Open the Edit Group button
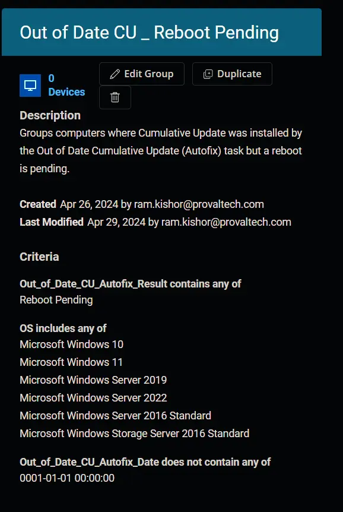 pos(142,74)
